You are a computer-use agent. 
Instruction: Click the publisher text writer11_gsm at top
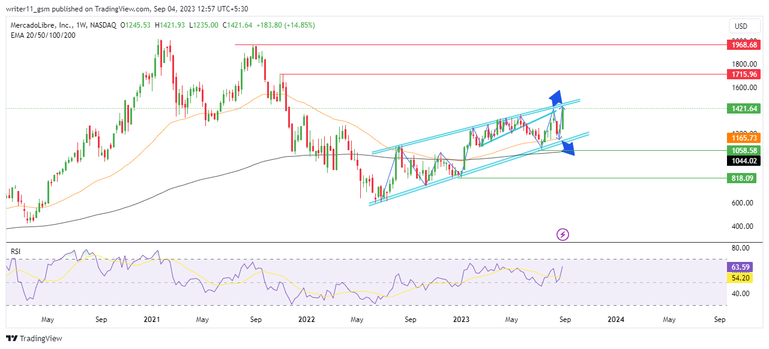(28, 8)
